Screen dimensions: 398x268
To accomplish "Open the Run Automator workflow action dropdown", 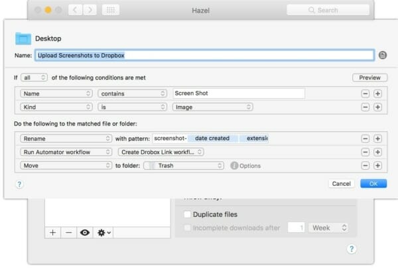I will pyautogui.click(x=66, y=152).
